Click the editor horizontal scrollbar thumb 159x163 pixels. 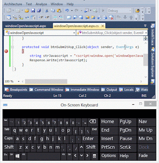click(x=46, y=81)
